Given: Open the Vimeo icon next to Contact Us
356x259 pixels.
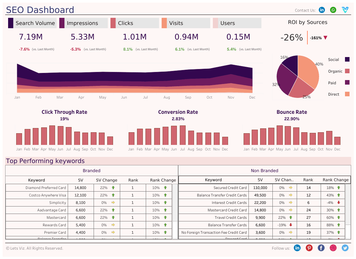Looking at the screenshot, I should pyautogui.click(x=345, y=10).
